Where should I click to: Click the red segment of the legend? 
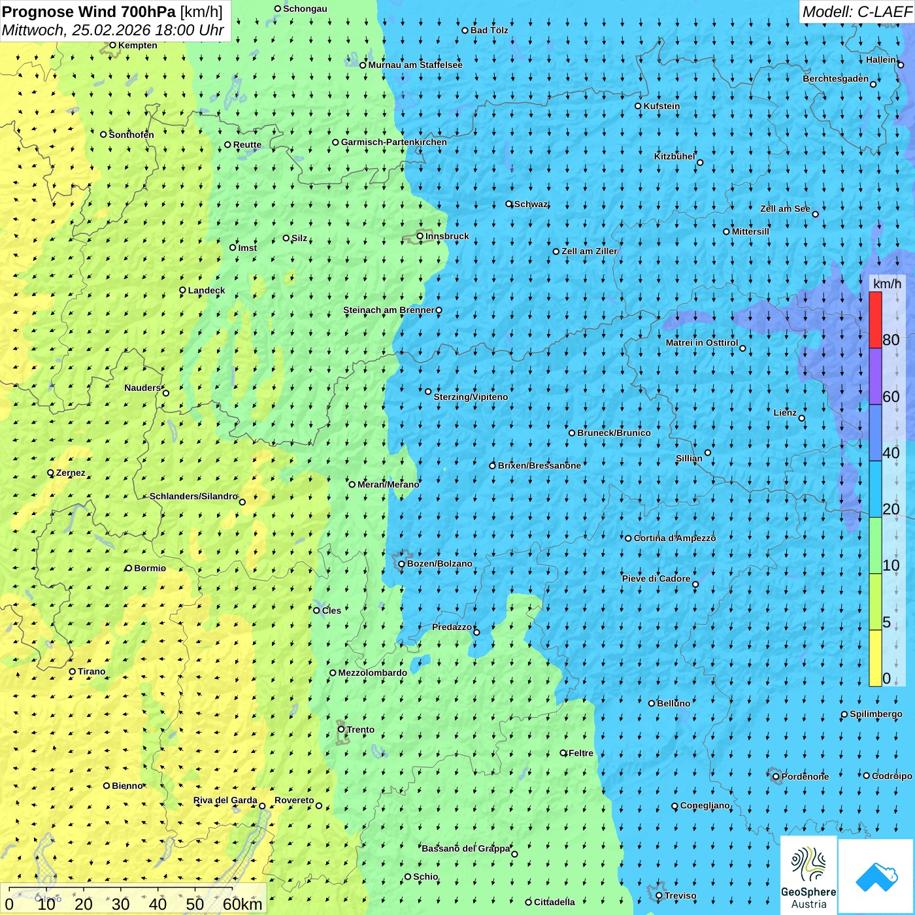pyautogui.click(x=875, y=320)
